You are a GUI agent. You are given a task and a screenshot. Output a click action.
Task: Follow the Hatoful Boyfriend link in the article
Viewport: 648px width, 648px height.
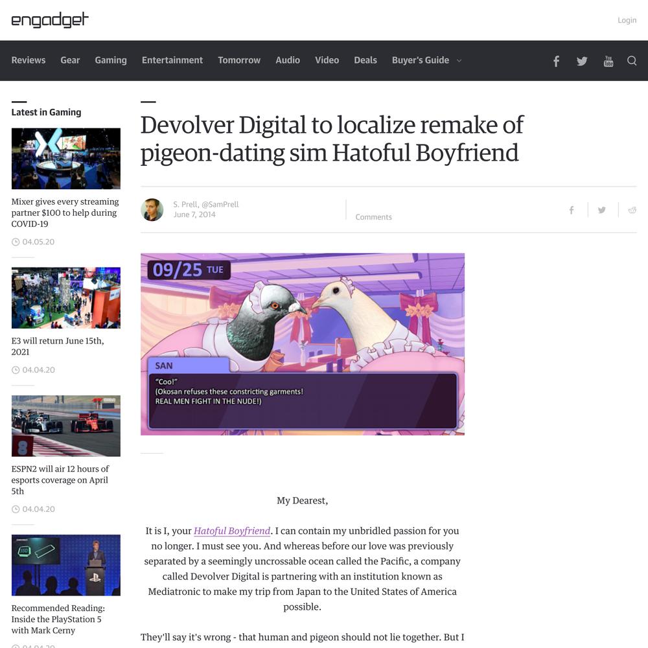click(x=232, y=531)
